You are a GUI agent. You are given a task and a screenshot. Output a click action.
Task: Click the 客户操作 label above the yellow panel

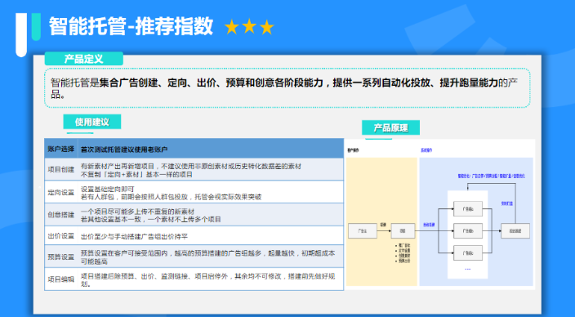pos(353,150)
